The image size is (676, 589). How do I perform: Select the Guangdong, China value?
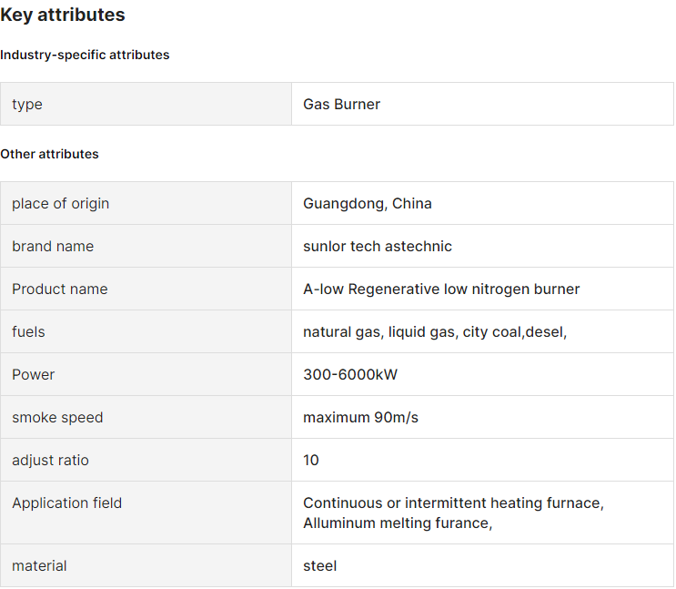[367, 204]
